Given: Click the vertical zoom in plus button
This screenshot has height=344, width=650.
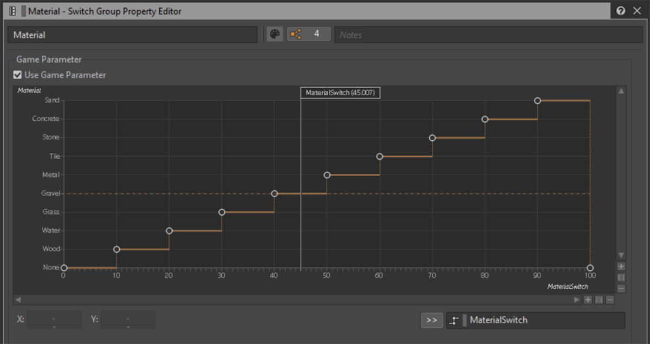Looking at the screenshot, I should (621, 267).
